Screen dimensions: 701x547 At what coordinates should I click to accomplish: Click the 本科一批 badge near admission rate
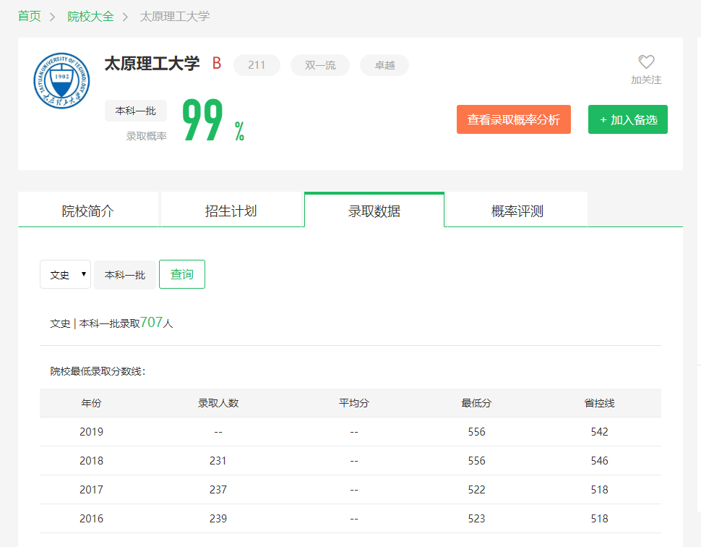135,111
